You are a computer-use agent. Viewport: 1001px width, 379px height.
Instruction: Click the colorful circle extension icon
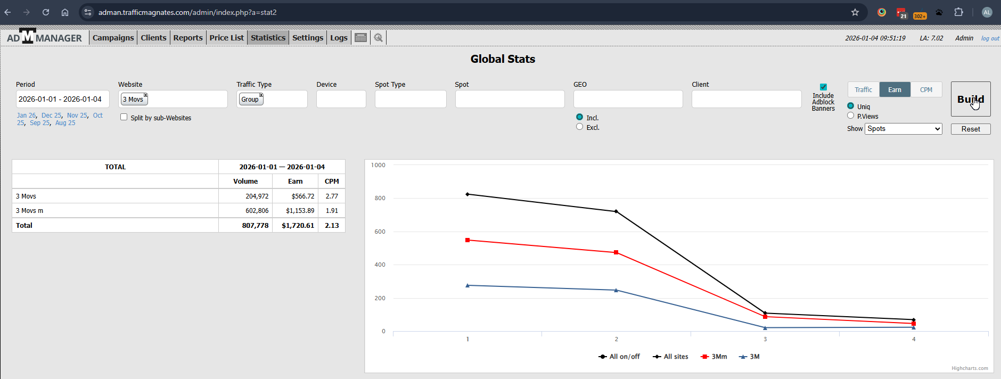[x=882, y=12]
